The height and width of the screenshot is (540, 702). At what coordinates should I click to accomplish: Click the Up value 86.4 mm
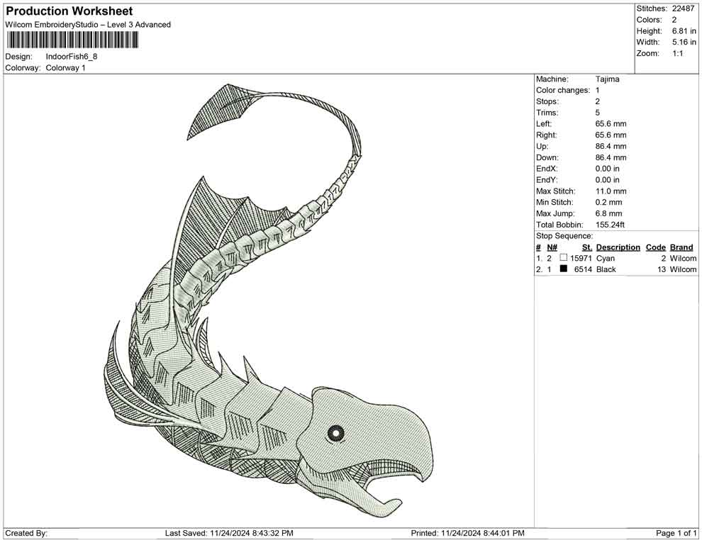(x=611, y=146)
